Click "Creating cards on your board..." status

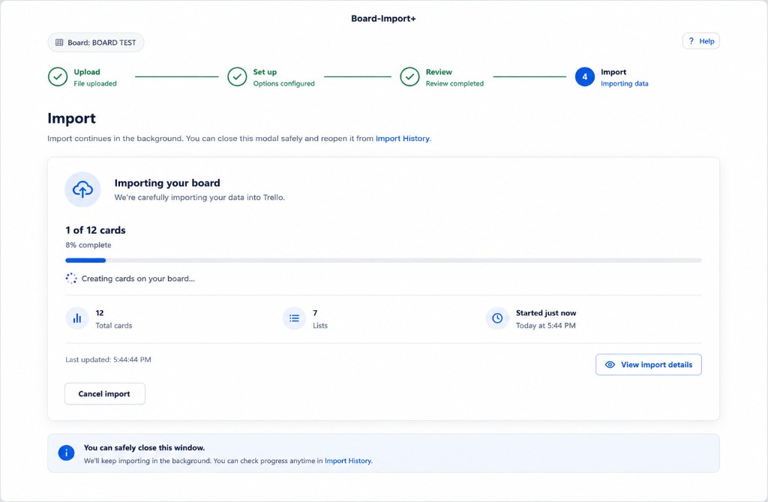tap(138, 279)
